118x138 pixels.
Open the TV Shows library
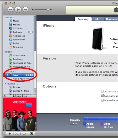pos(16,29)
